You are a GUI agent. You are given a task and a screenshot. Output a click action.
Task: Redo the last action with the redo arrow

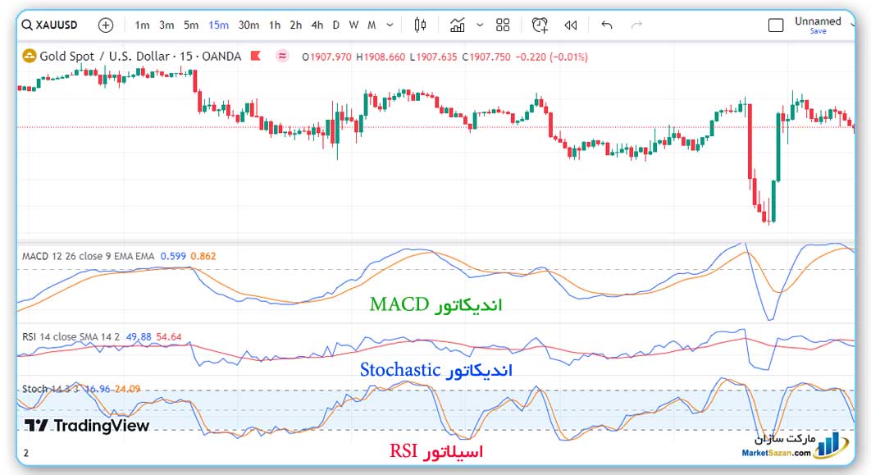pyautogui.click(x=637, y=25)
